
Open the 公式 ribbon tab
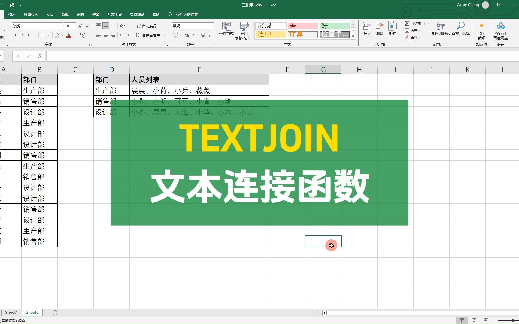click(x=50, y=14)
